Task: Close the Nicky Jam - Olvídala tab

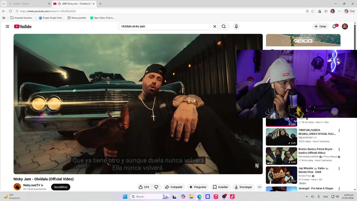Action: (x=93, y=4)
